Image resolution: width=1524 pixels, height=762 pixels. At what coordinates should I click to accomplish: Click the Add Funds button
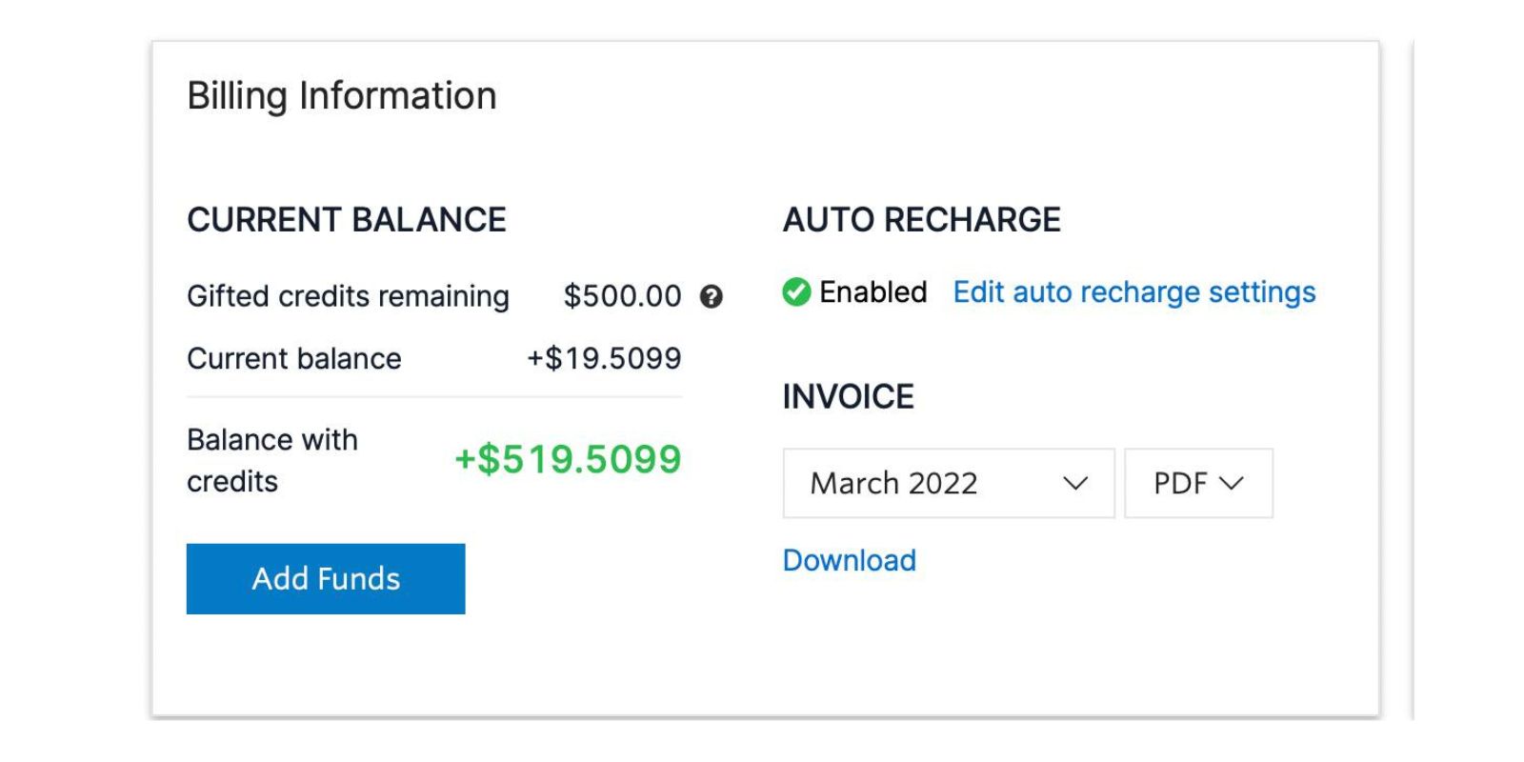(x=326, y=579)
